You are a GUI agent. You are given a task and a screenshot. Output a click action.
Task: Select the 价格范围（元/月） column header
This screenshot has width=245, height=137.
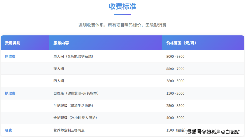click(181, 43)
